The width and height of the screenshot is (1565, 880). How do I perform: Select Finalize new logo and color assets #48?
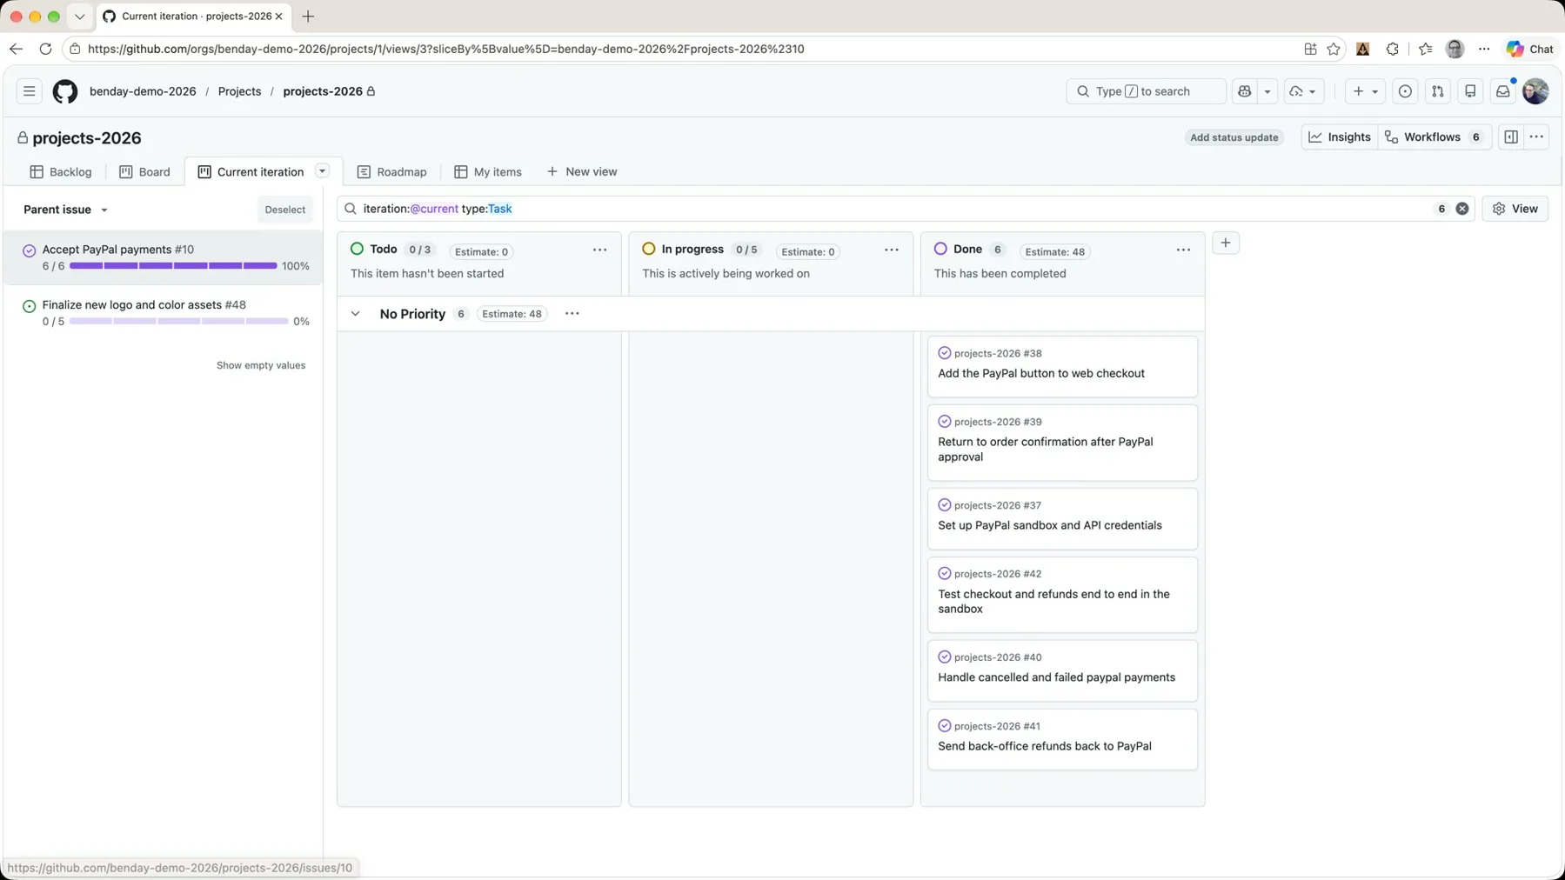pos(163,313)
